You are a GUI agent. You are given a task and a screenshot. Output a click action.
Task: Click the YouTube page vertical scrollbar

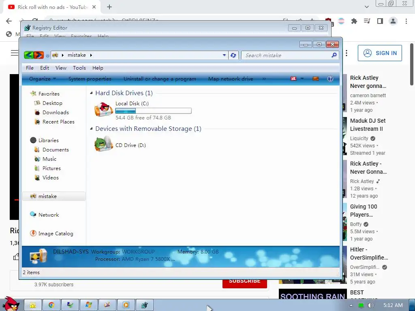412,64
